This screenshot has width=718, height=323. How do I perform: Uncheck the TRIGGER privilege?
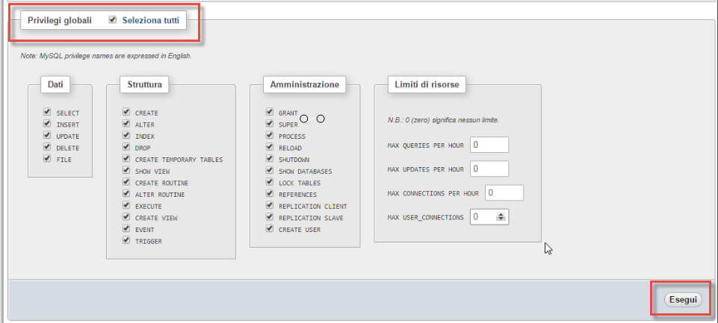pyautogui.click(x=126, y=241)
